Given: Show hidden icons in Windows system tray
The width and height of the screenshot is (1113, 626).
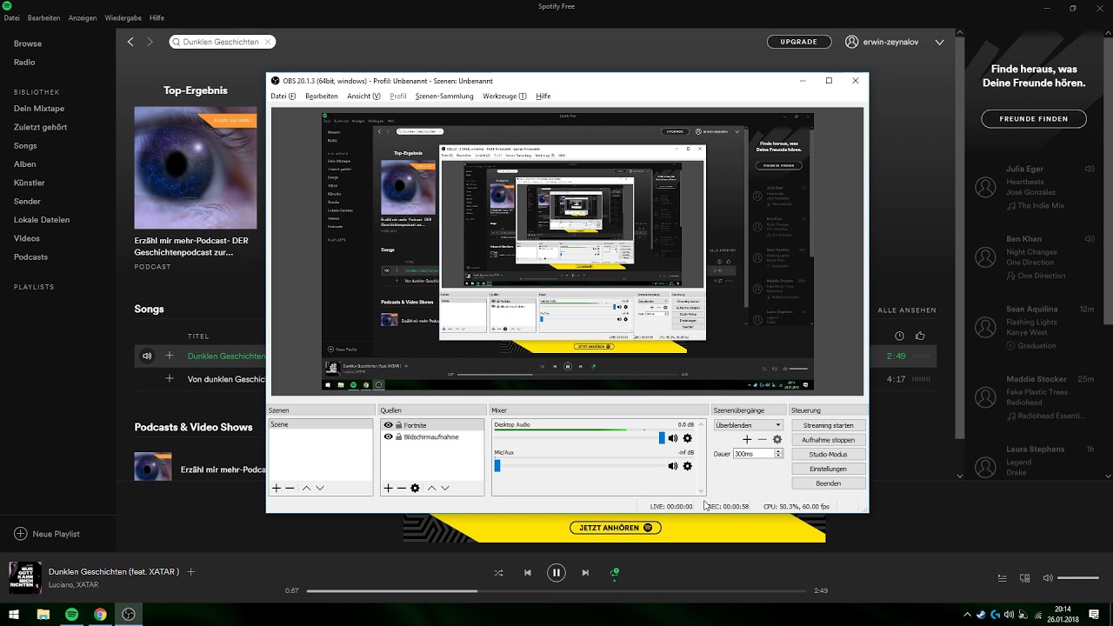Looking at the screenshot, I should point(967,614).
